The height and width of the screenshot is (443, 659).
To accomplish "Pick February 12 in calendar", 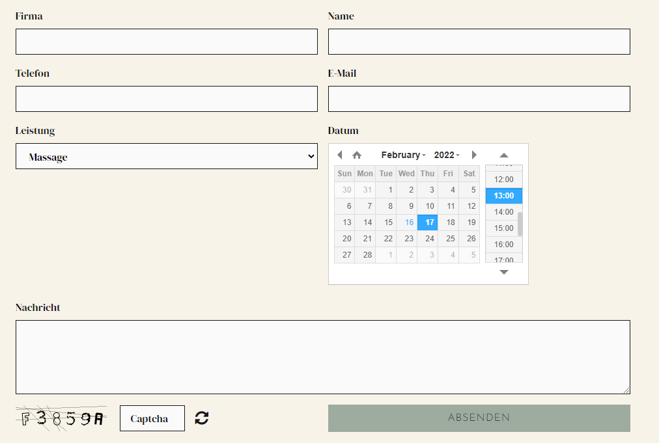I will pos(470,206).
